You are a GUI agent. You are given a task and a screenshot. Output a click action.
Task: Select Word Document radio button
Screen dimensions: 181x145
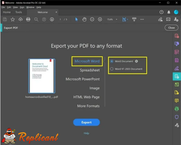click(112, 61)
